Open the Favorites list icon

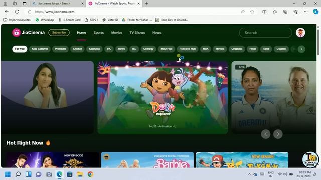tap(275, 12)
